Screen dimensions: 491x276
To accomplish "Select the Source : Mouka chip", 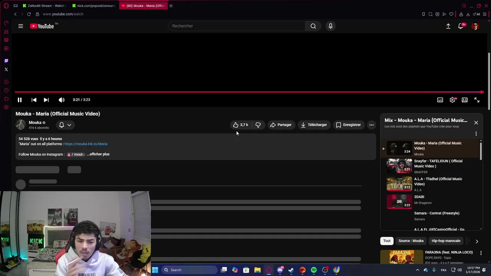I will coord(411,241).
